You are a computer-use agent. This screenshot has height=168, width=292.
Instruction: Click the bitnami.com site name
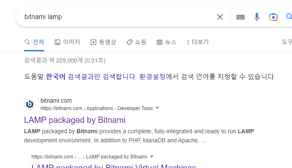tap(56, 101)
